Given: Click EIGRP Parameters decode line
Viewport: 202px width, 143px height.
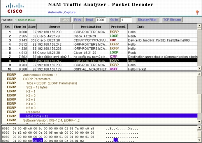Looking at the screenshot, I should tap(37, 79).
